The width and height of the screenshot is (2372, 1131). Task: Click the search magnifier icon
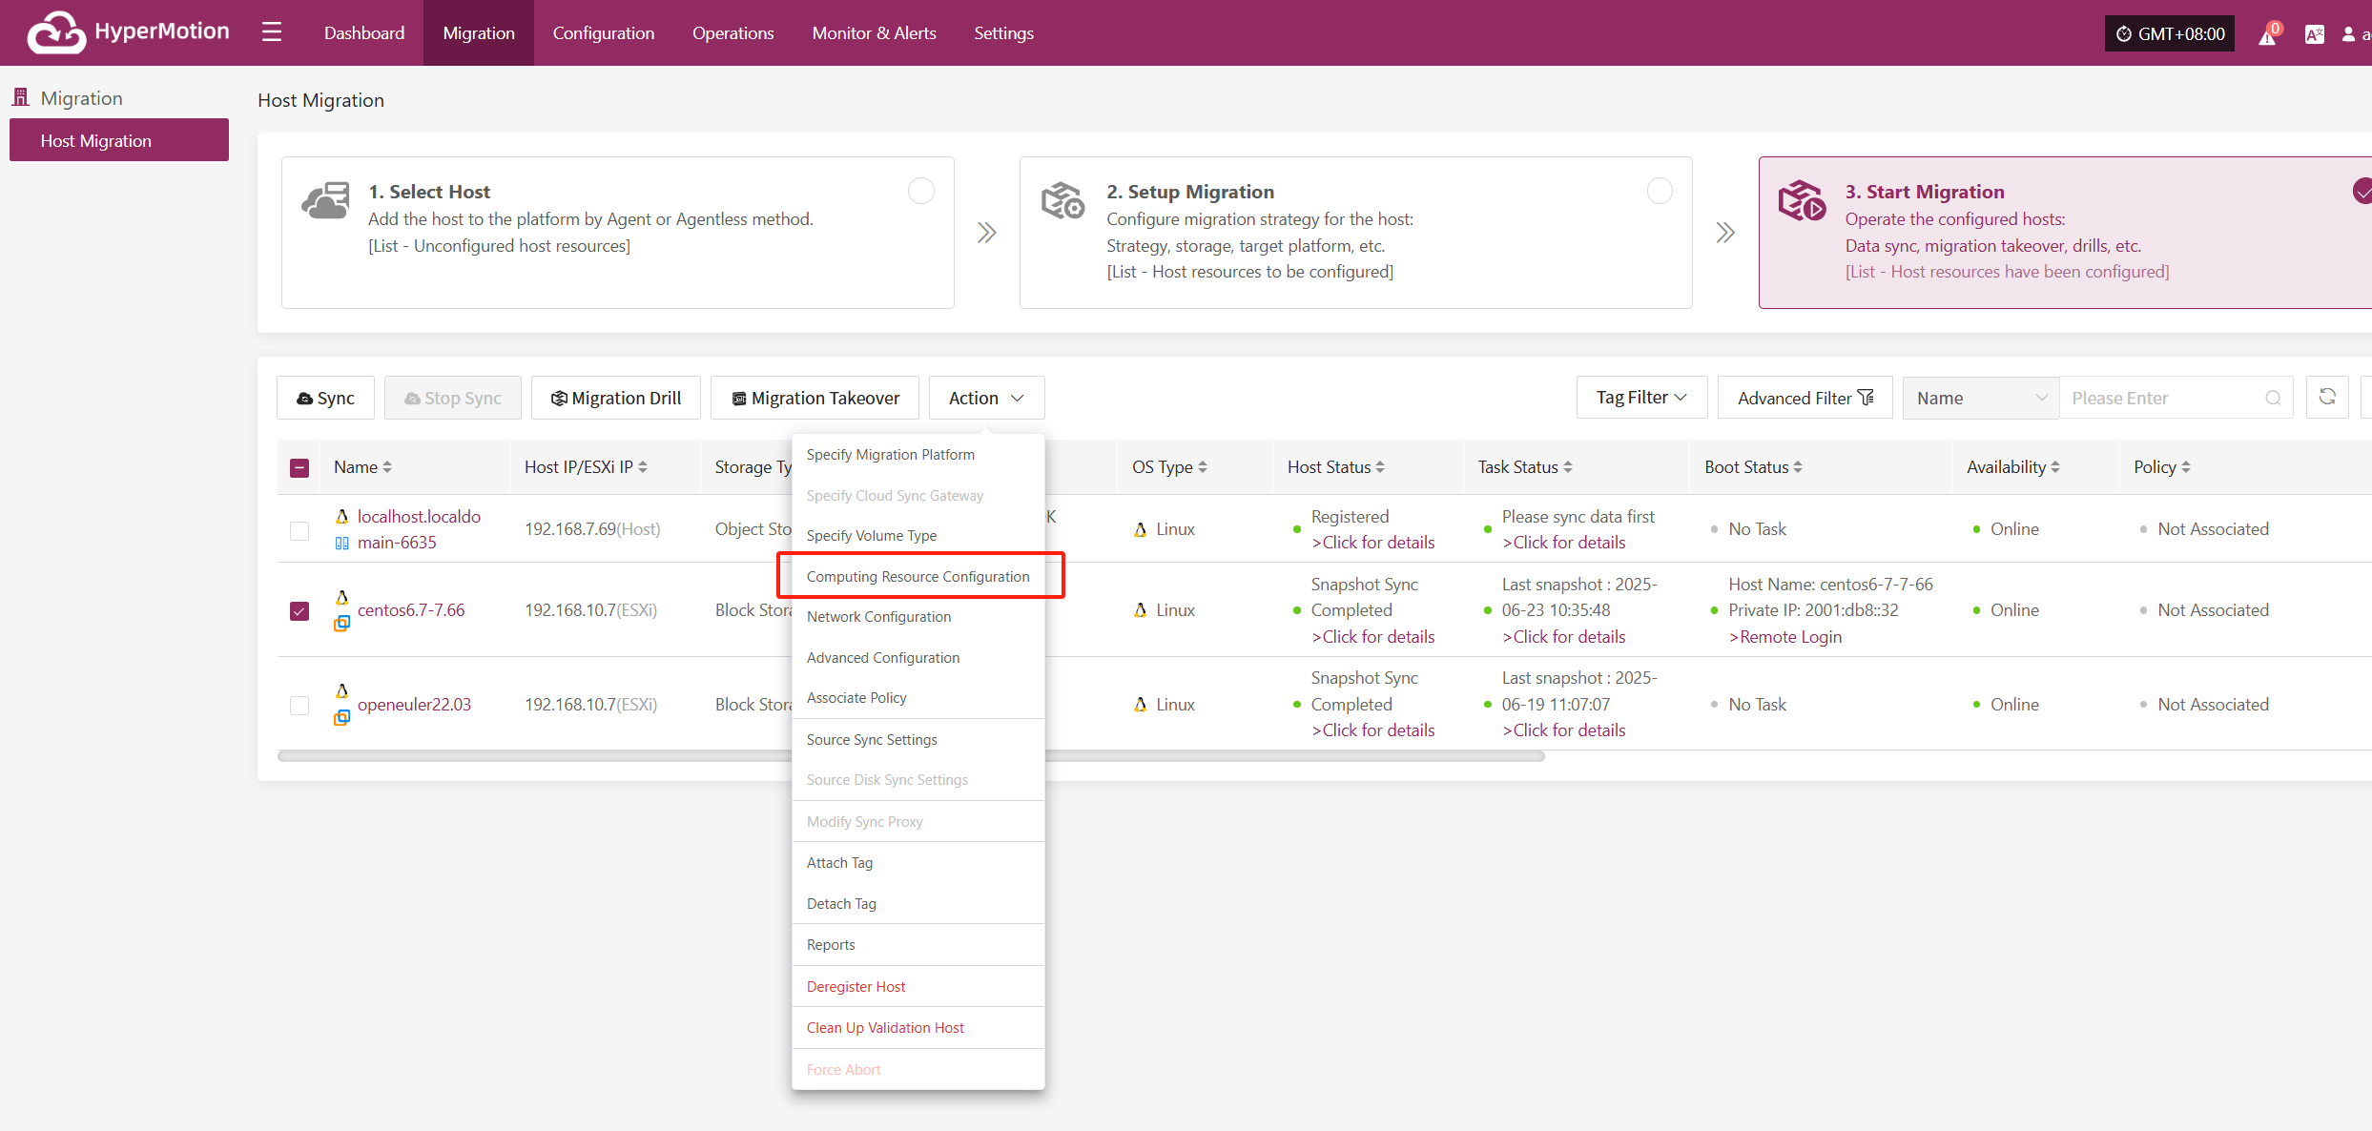2274,398
